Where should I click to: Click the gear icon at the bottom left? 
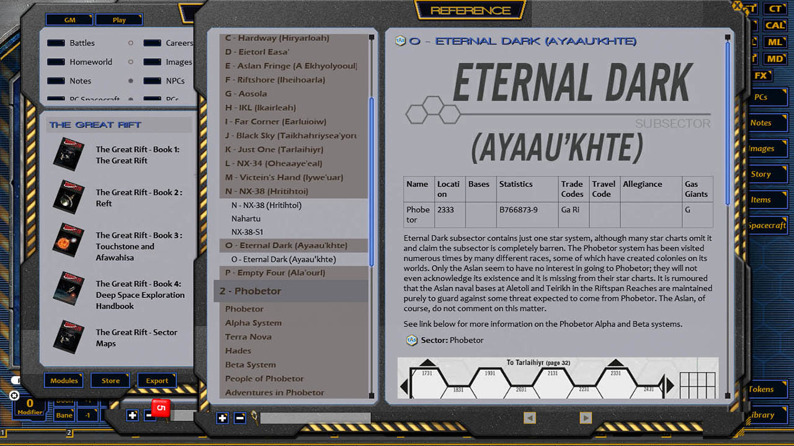15,395
